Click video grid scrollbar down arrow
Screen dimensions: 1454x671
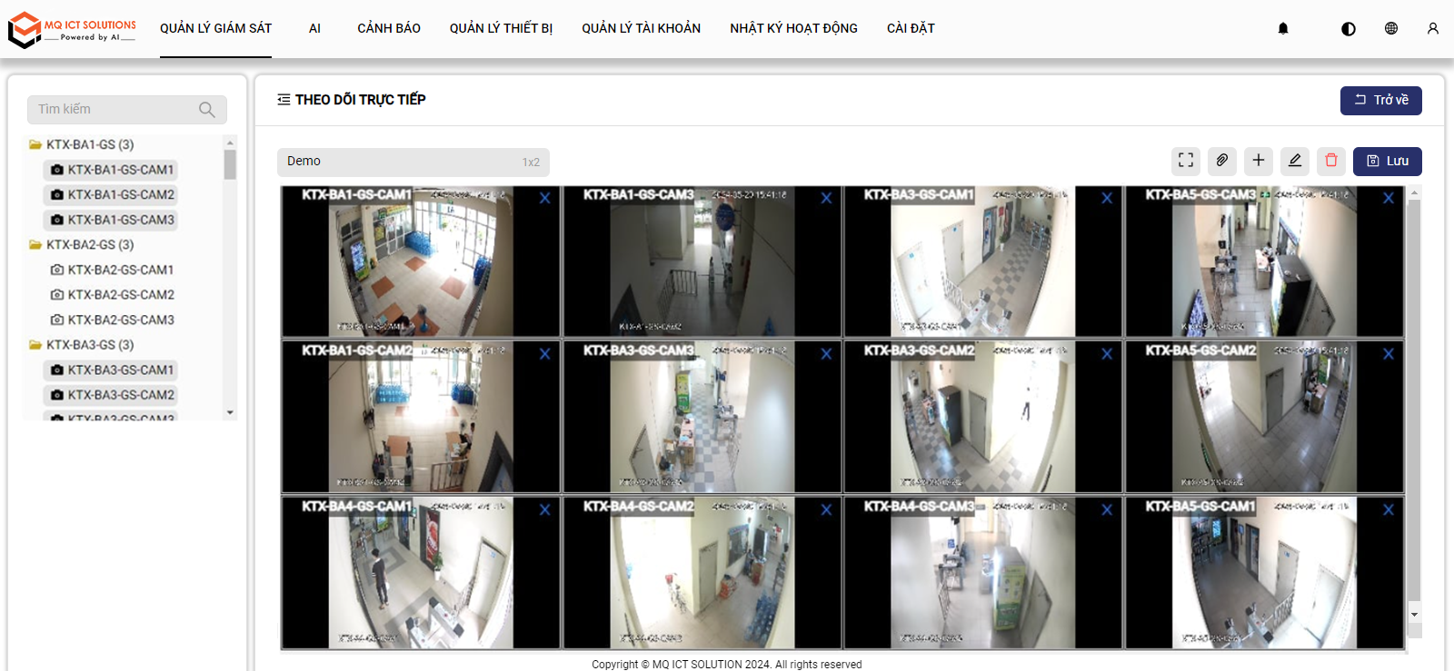[x=1414, y=615]
